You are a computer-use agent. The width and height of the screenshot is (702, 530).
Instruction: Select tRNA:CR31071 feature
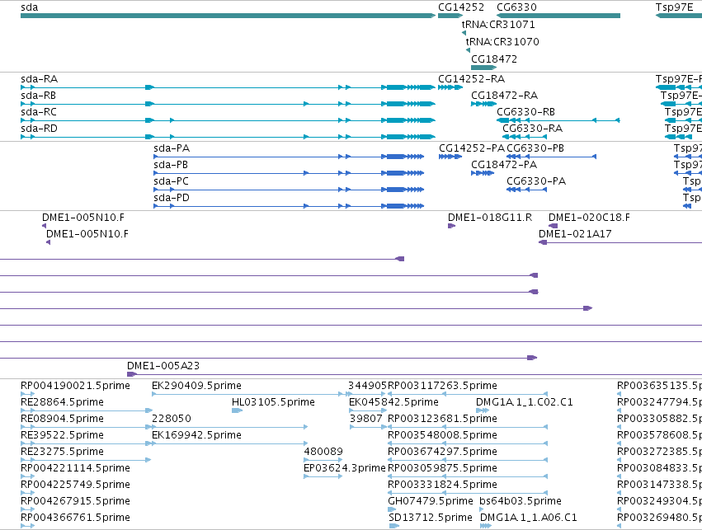464,33
